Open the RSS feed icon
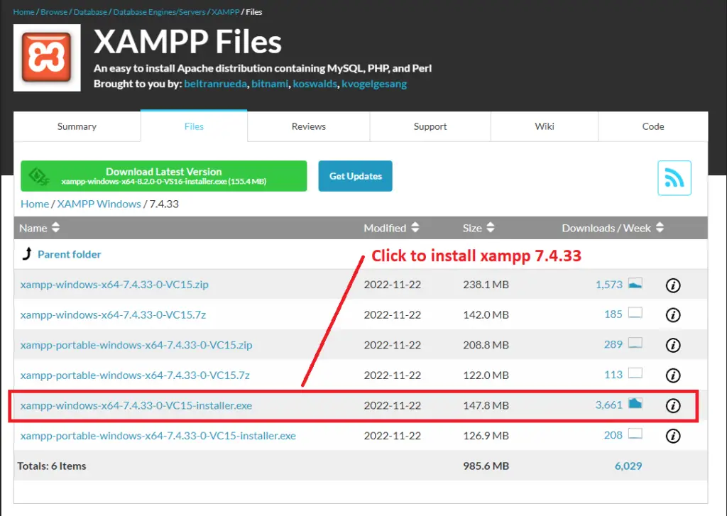This screenshot has width=727, height=516. point(674,178)
